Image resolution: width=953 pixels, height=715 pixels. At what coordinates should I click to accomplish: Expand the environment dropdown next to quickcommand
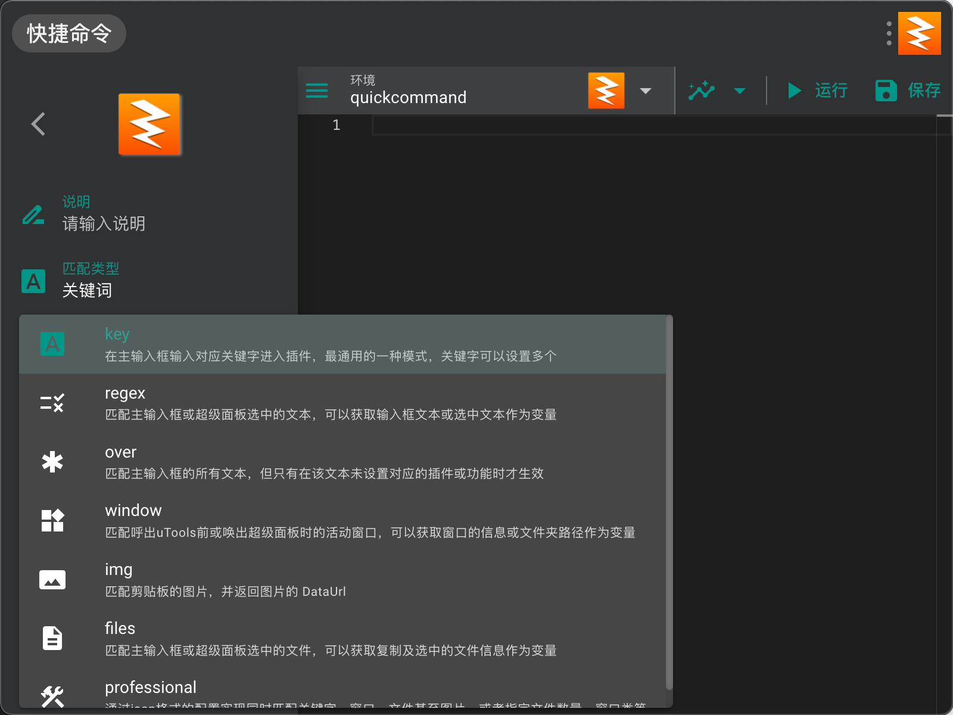(x=646, y=91)
